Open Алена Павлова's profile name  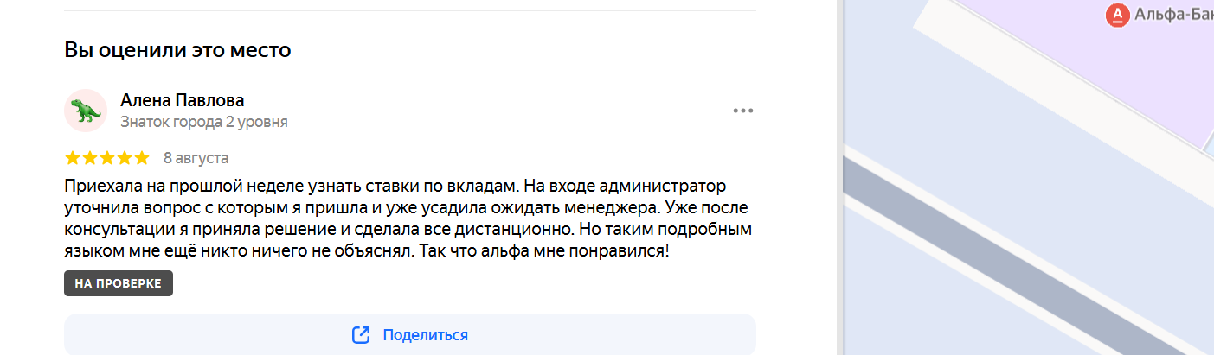(x=183, y=100)
